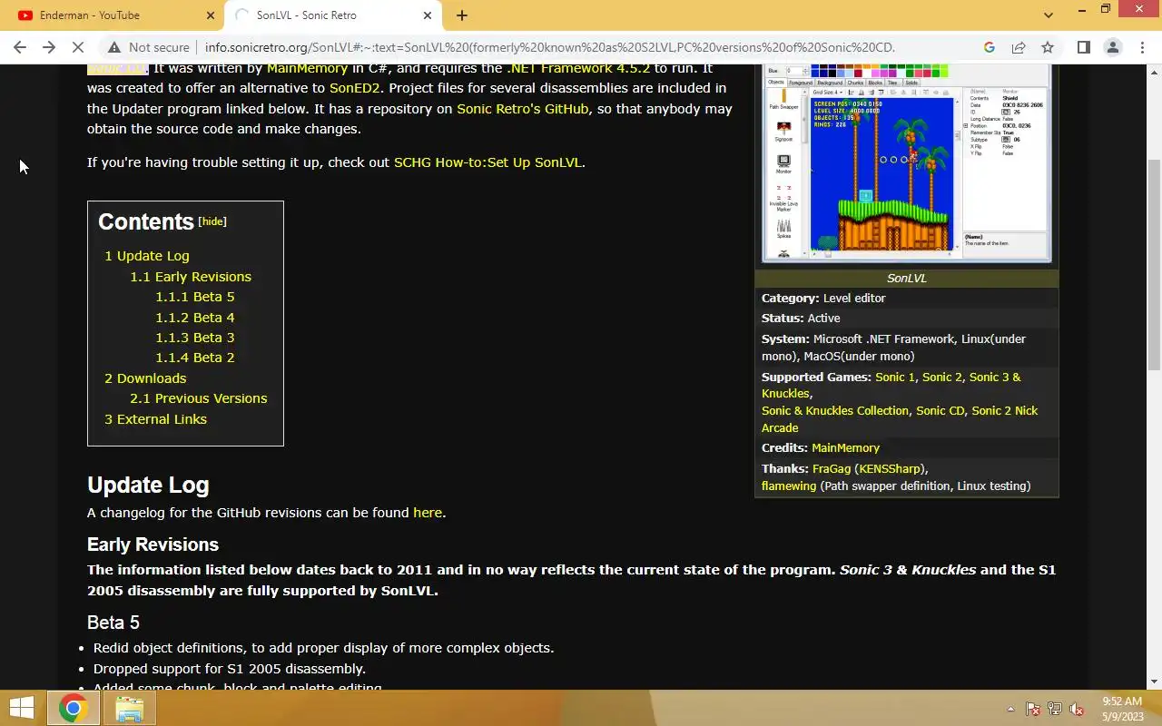Image resolution: width=1162 pixels, height=726 pixels.
Task: Show hidden system tray icons
Action: click(x=1010, y=709)
